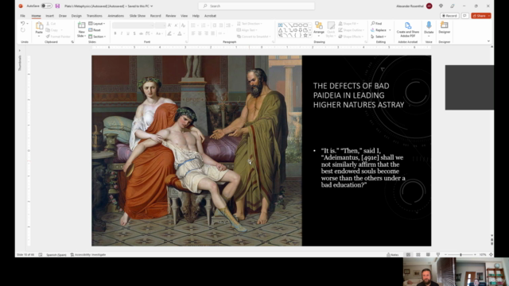Open the Replace dropdown arrow
Viewport: 509px width, 286px height.
tap(390, 30)
